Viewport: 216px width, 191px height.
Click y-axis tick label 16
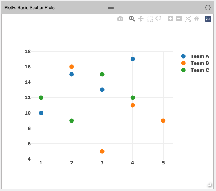click(x=28, y=67)
